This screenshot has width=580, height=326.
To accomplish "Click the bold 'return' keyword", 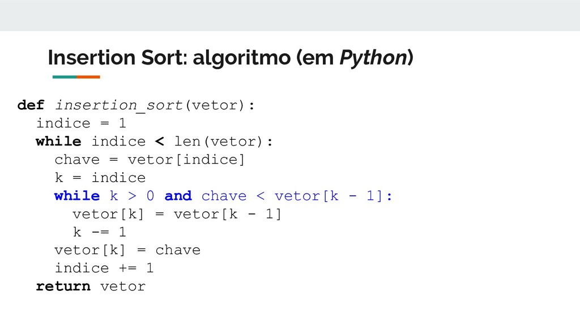I will point(63,286).
